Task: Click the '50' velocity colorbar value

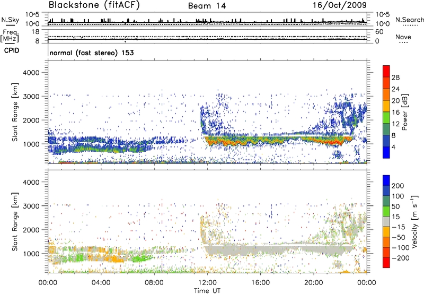Action: click(x=395, y=206)
